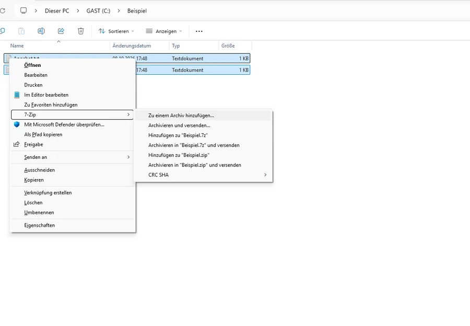The width and height of the screenshot is (470, 326).
Task: Click the rename toolbar icon
Action: (41, 31)
